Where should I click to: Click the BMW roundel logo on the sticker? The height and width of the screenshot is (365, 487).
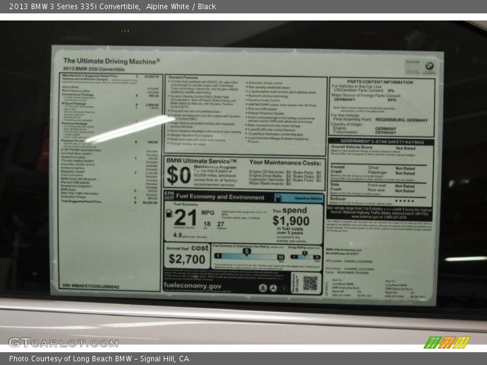pyautogui.click(x=429, y=66)
